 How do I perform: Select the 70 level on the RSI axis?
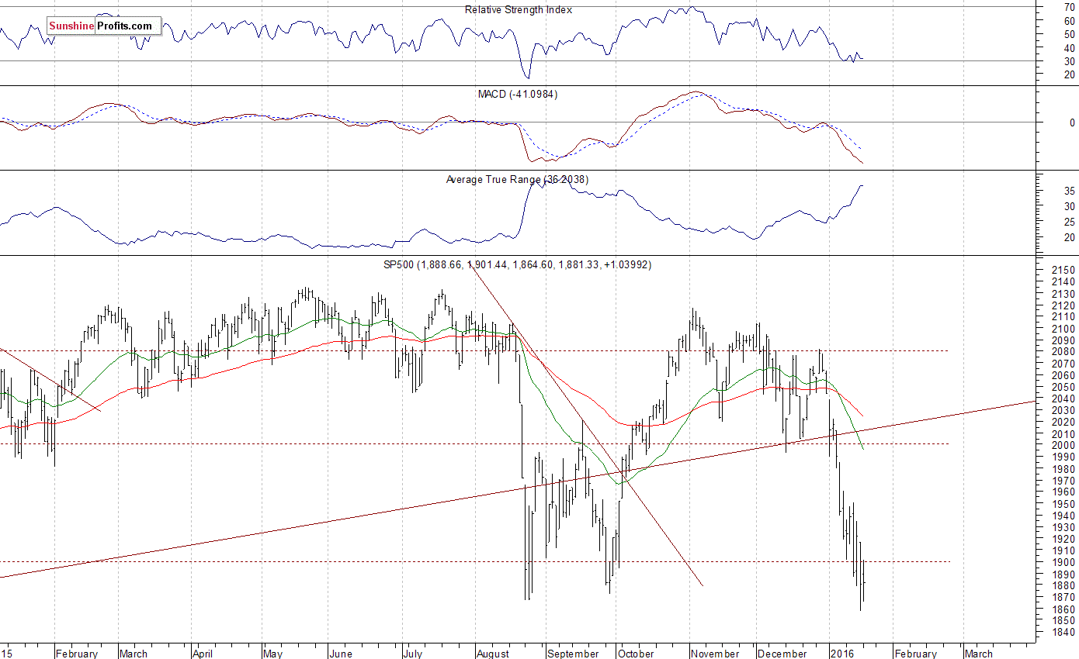point(1070,7)
